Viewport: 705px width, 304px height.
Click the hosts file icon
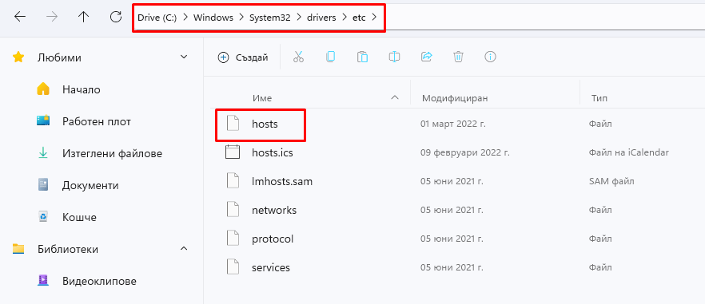[233, 124]
